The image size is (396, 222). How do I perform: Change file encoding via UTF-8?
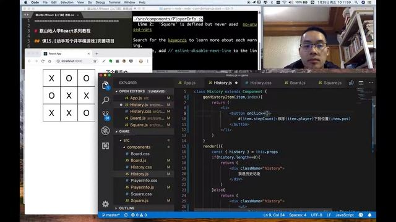[316, 215]
